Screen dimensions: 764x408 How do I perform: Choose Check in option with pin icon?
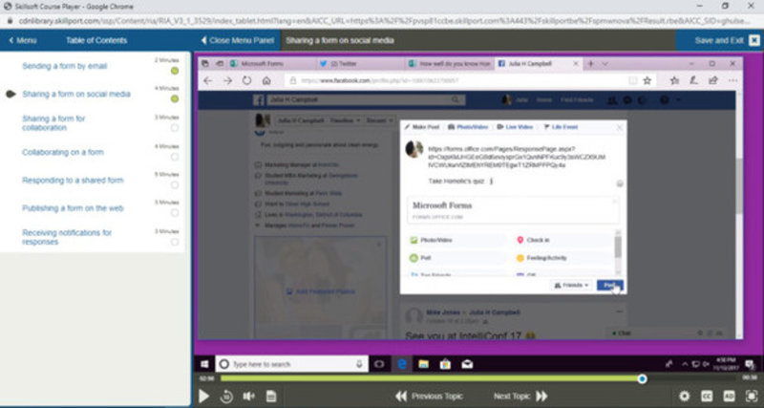562,240
